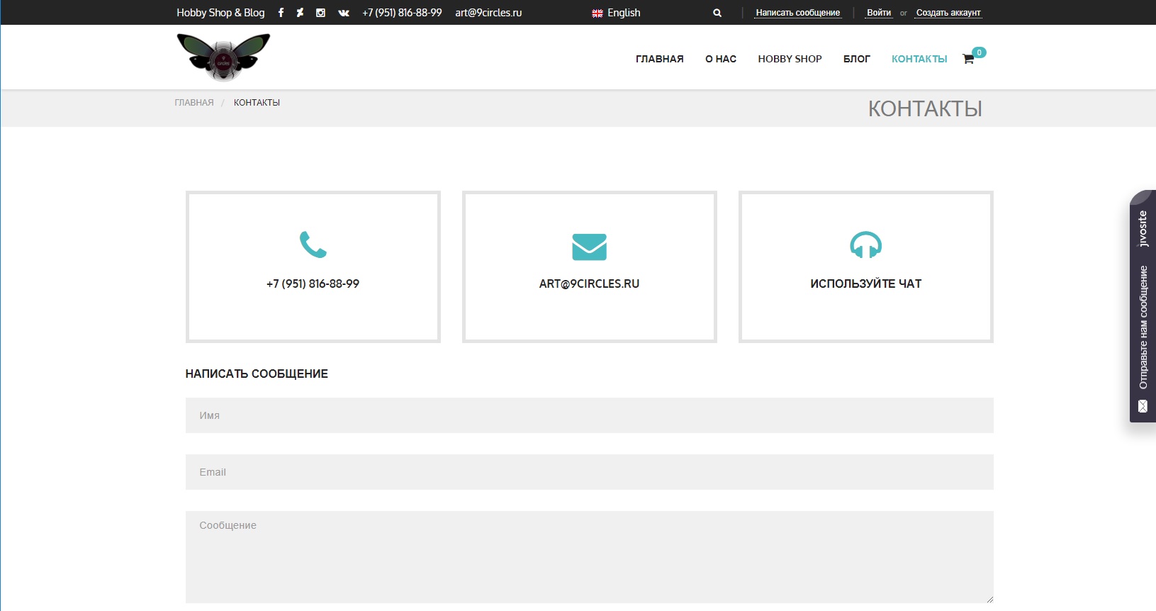Open the jivosite chat side tab

[x=1143, y=306]
